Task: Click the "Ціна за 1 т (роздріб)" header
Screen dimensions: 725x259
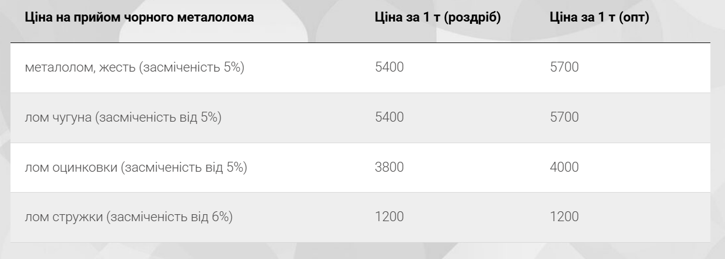Action: [x=437, y=17]
